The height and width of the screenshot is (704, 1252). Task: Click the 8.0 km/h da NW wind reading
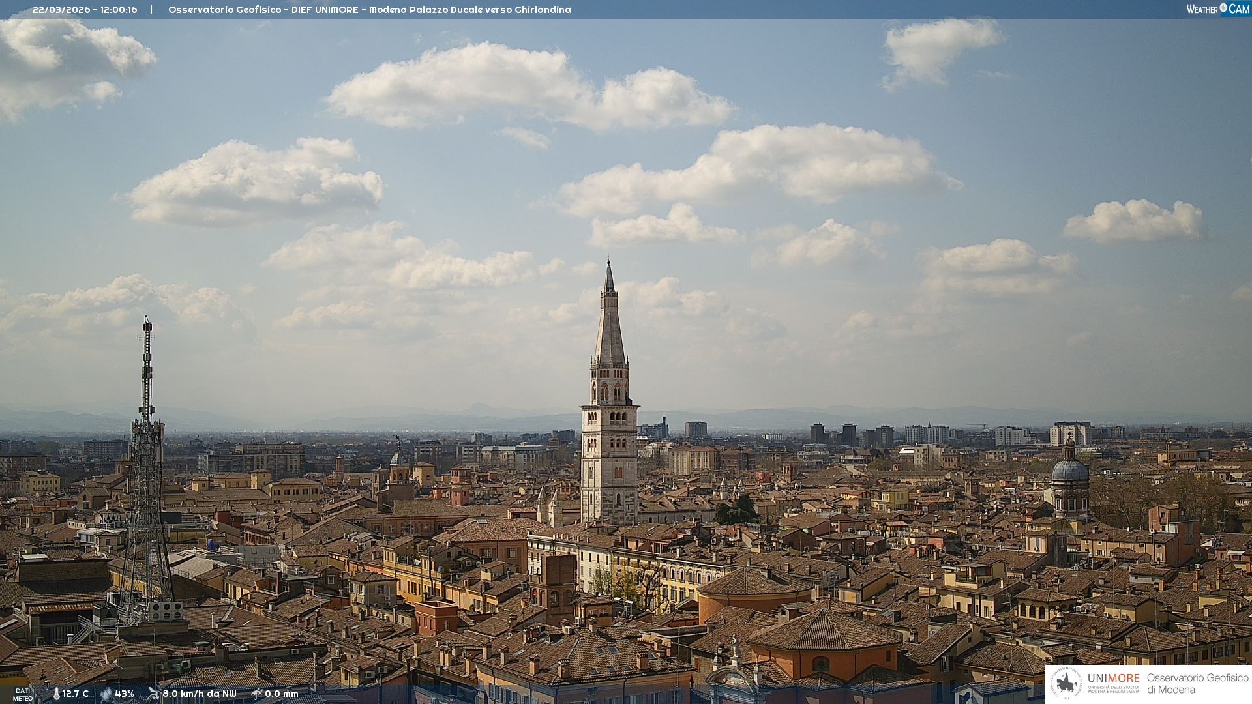(200, 694)
